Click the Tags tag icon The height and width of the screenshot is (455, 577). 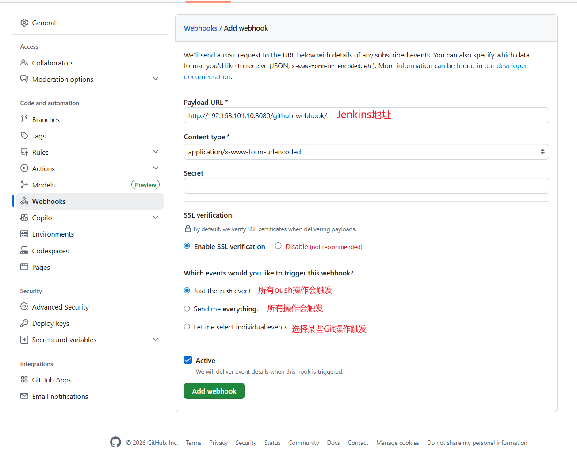point(24,136)
